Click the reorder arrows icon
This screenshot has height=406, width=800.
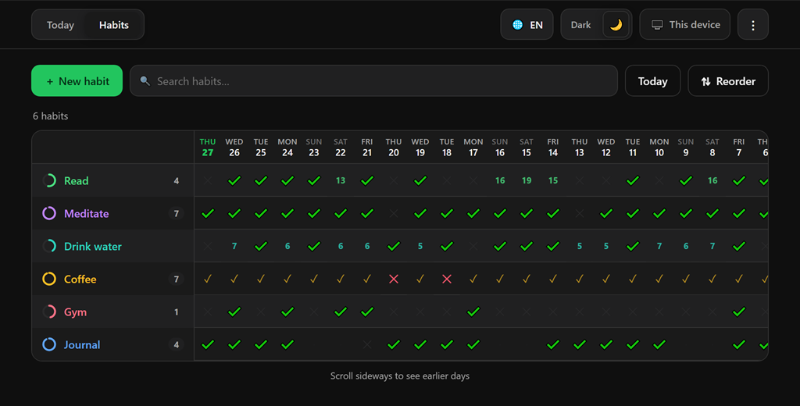[x=705, y=82]
